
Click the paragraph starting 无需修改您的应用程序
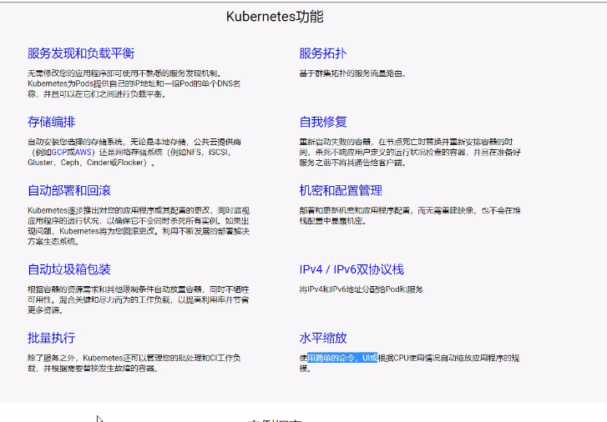pyautogui.click(x=134, y=83)
